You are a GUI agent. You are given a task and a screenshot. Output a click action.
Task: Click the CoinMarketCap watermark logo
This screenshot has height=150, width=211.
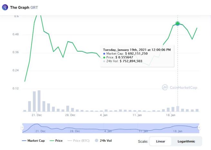(x=165, y=87)
